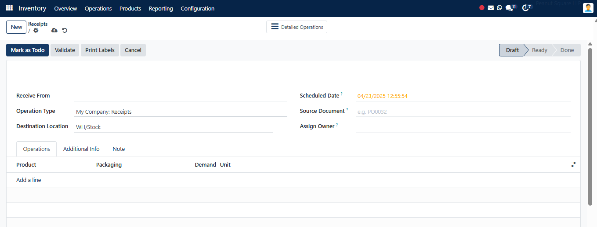Click the Unit column header
Image resolution: width=597 pixels, height=227 pixels.
click(x=225, y=165)
